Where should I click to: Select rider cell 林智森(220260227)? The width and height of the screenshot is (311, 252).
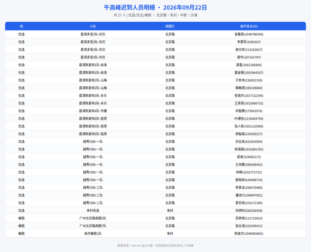pyautogui.click(x=249, y=134)
